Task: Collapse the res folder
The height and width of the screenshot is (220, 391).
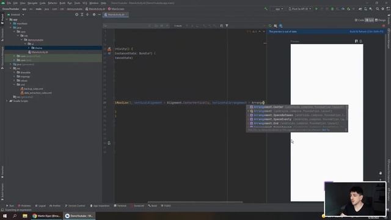Action: click(11, 68)
